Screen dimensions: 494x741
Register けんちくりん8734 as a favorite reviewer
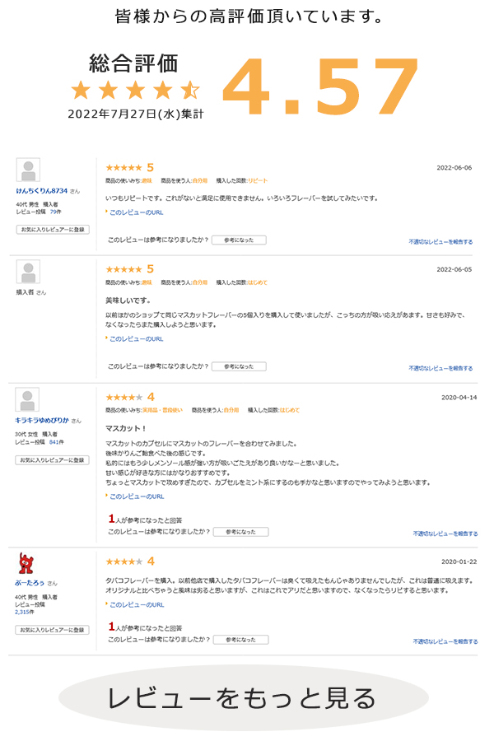point(53,230)
